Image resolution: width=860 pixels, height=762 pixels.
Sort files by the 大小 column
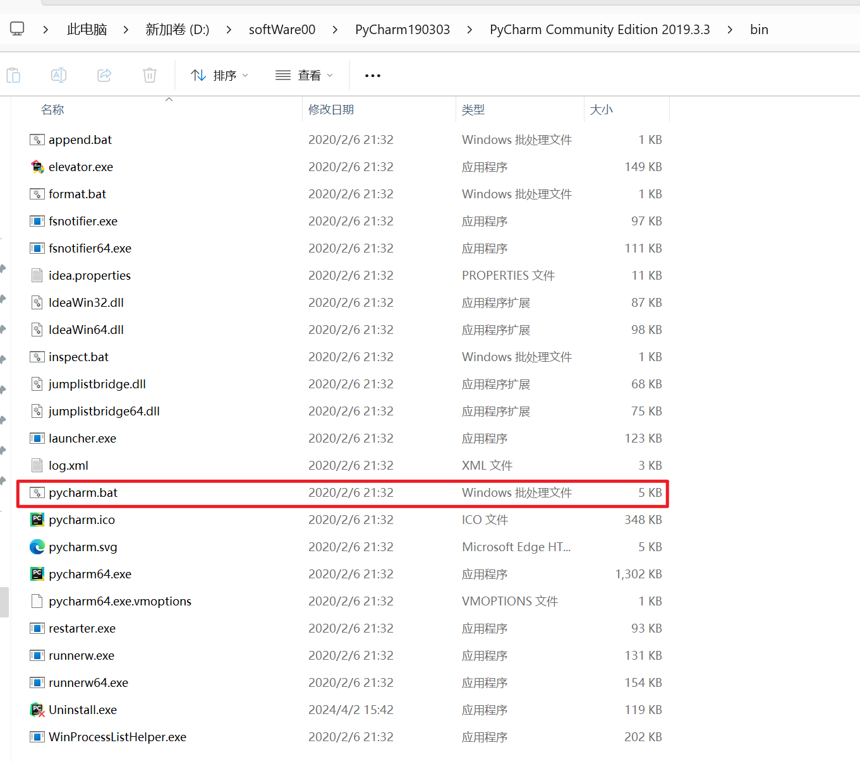601,109
